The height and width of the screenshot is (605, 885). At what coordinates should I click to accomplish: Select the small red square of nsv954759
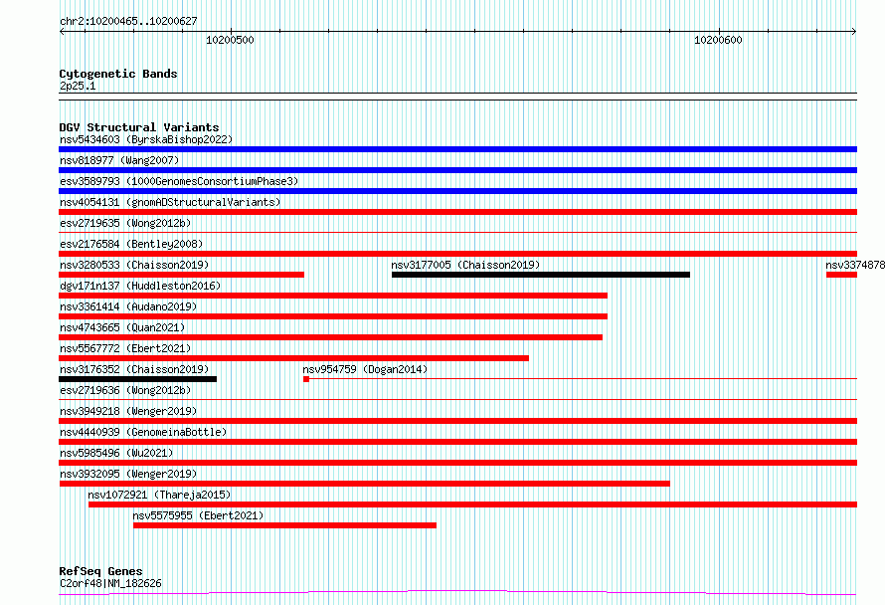(x=306, y=379)
